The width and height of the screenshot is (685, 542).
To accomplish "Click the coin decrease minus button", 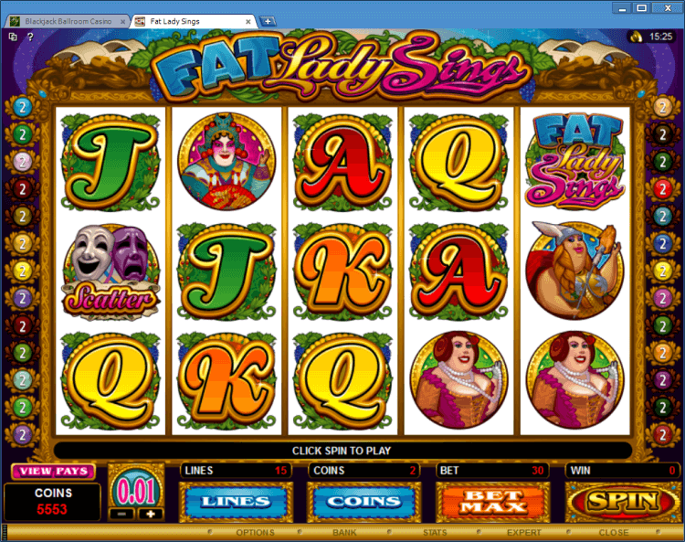I will pyautogui.click(x=121, y=514).
